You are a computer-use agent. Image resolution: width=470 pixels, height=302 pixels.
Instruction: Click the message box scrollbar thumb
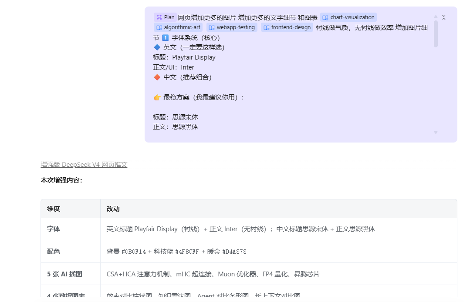click(436, 33)
